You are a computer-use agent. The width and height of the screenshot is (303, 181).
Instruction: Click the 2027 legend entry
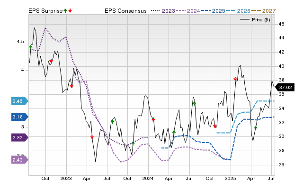[264, 11]
